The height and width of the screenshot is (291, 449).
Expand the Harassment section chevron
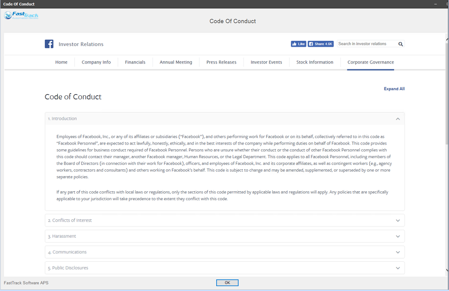pyautogui.click(x=398, y=237)
